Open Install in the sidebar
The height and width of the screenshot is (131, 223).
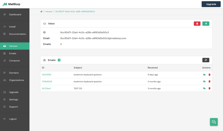coord(15,27)
